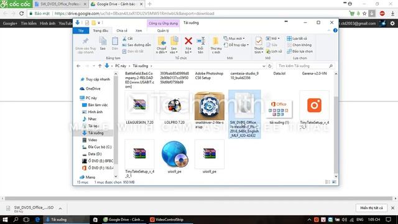Click the Sao (copy) ribbon icon
This screenshot has height=224, width=398.
click(103, 41)
